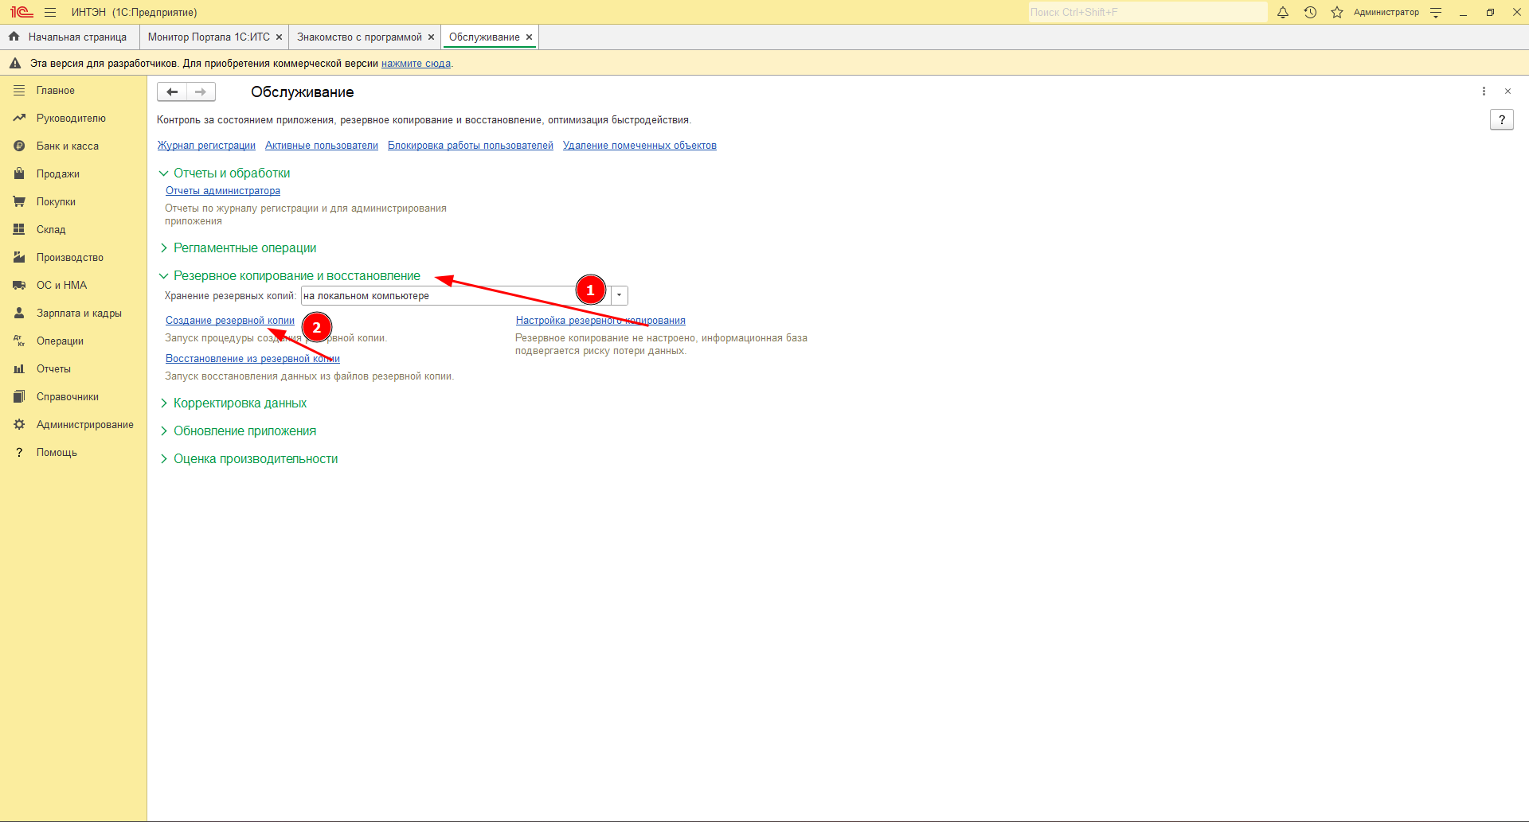Click the Отчеты bar chart icon
This screenshot has height=822, width=1529.
pyautogui.click(x=19, y=369)
